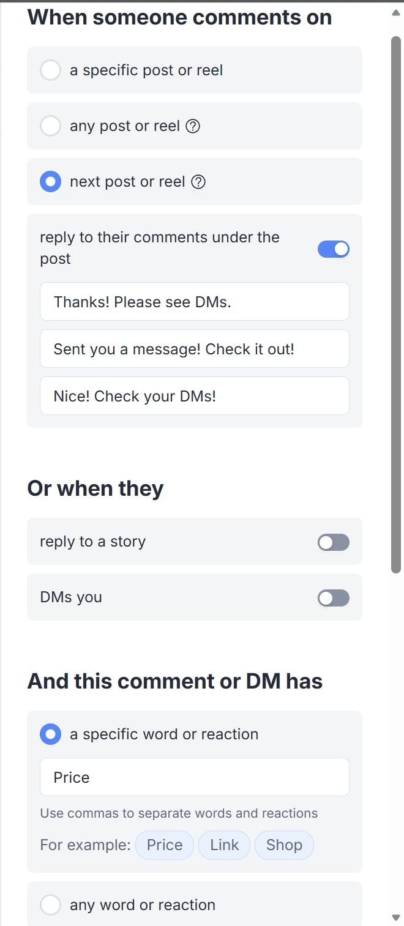Click the keyword input containing 'Price'

(195, 777)
